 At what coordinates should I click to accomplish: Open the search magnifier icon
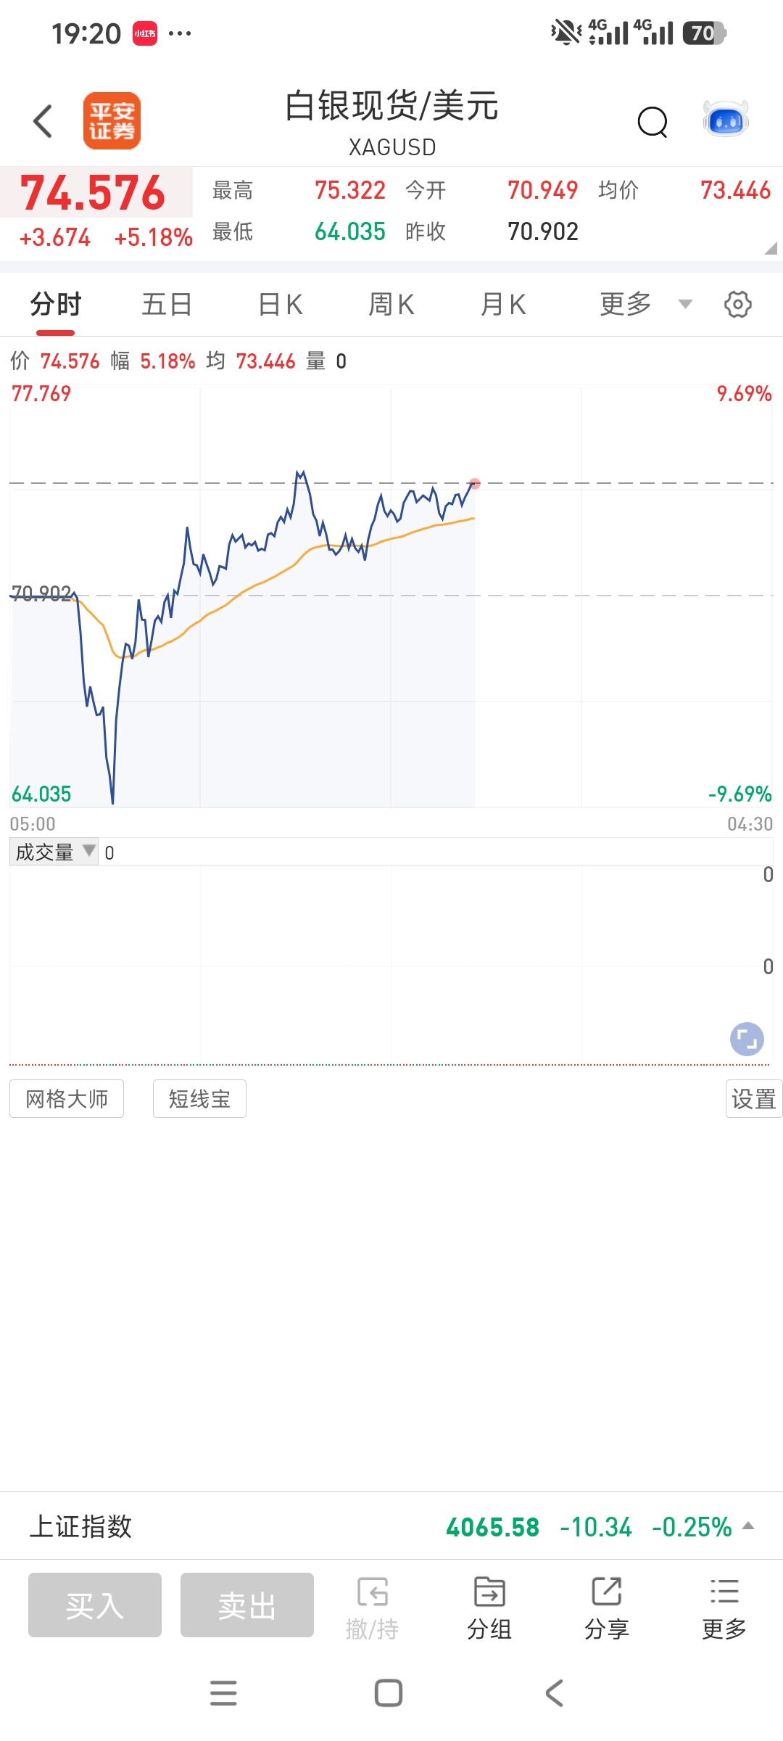[x=652, y=122]
